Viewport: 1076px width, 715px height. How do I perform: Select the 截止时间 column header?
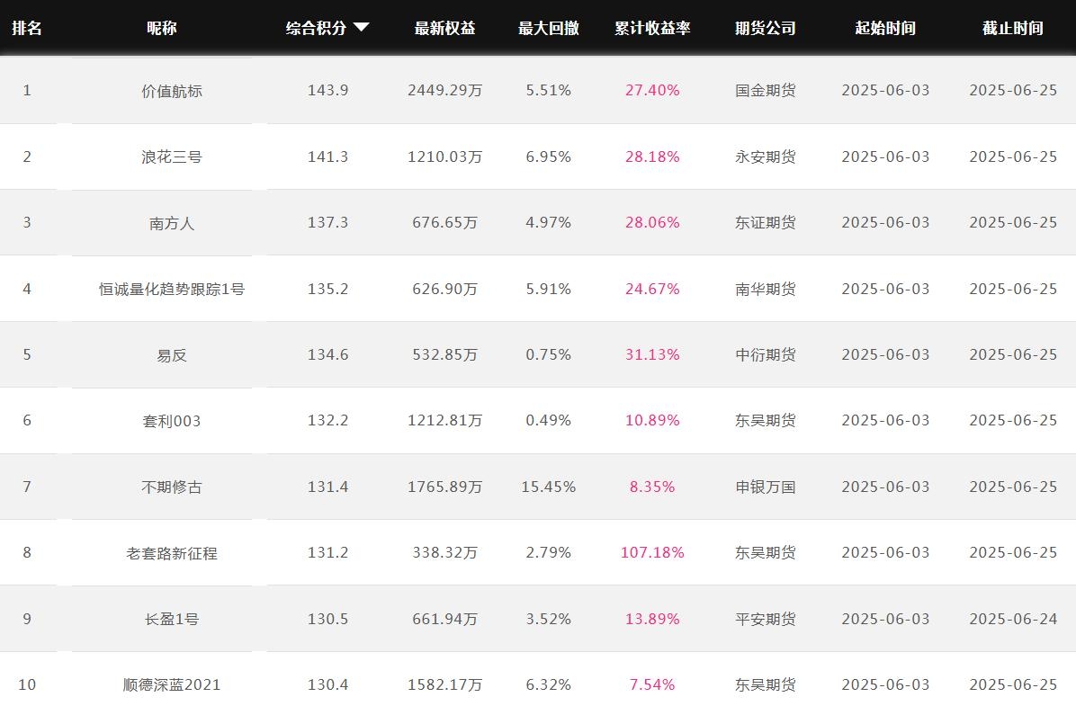[x=1013, y=28]
